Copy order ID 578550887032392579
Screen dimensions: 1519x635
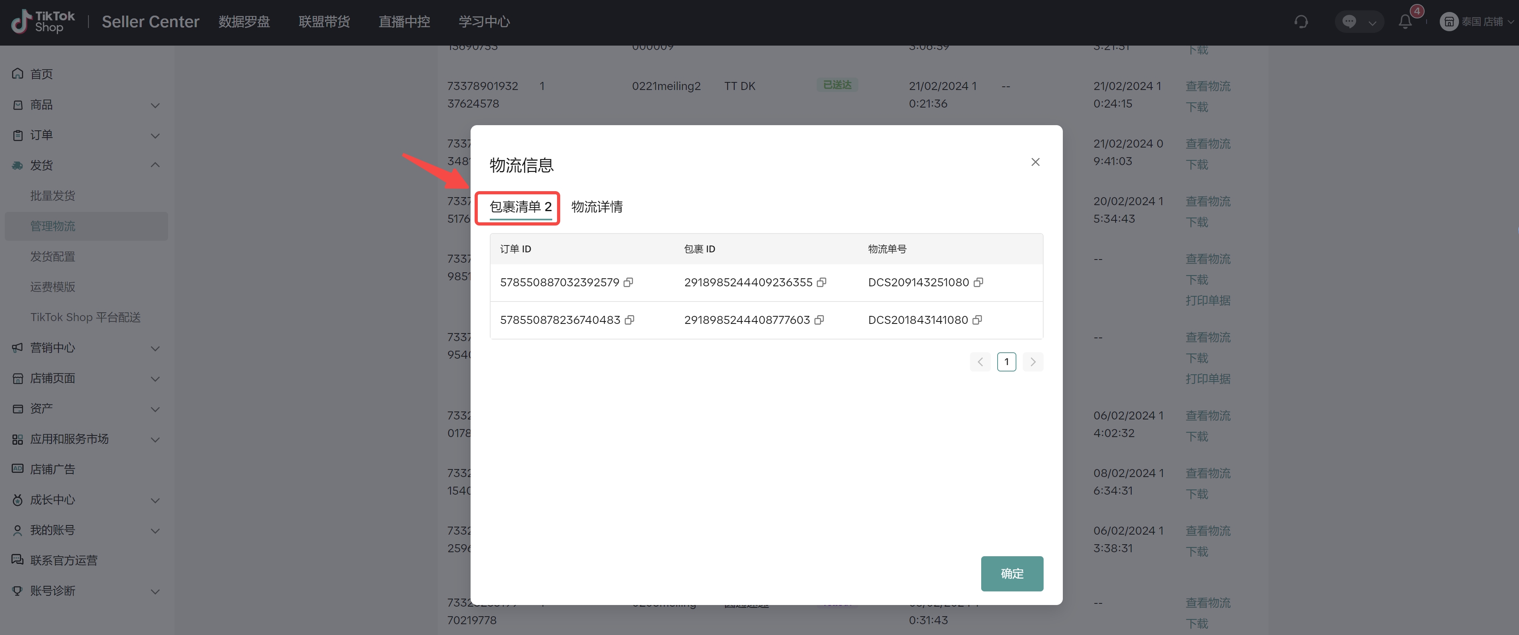pyautogui.click(x=629, y=283)
